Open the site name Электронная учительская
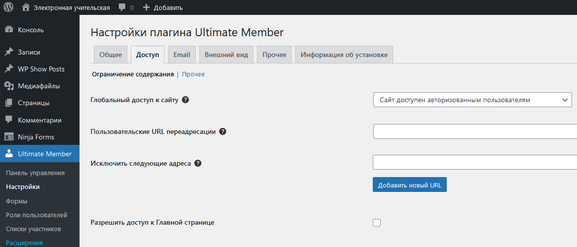577x247 pixels. click(72, 7)
